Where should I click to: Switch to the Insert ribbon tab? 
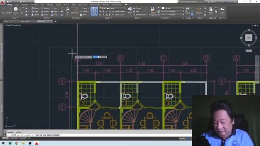17,5
